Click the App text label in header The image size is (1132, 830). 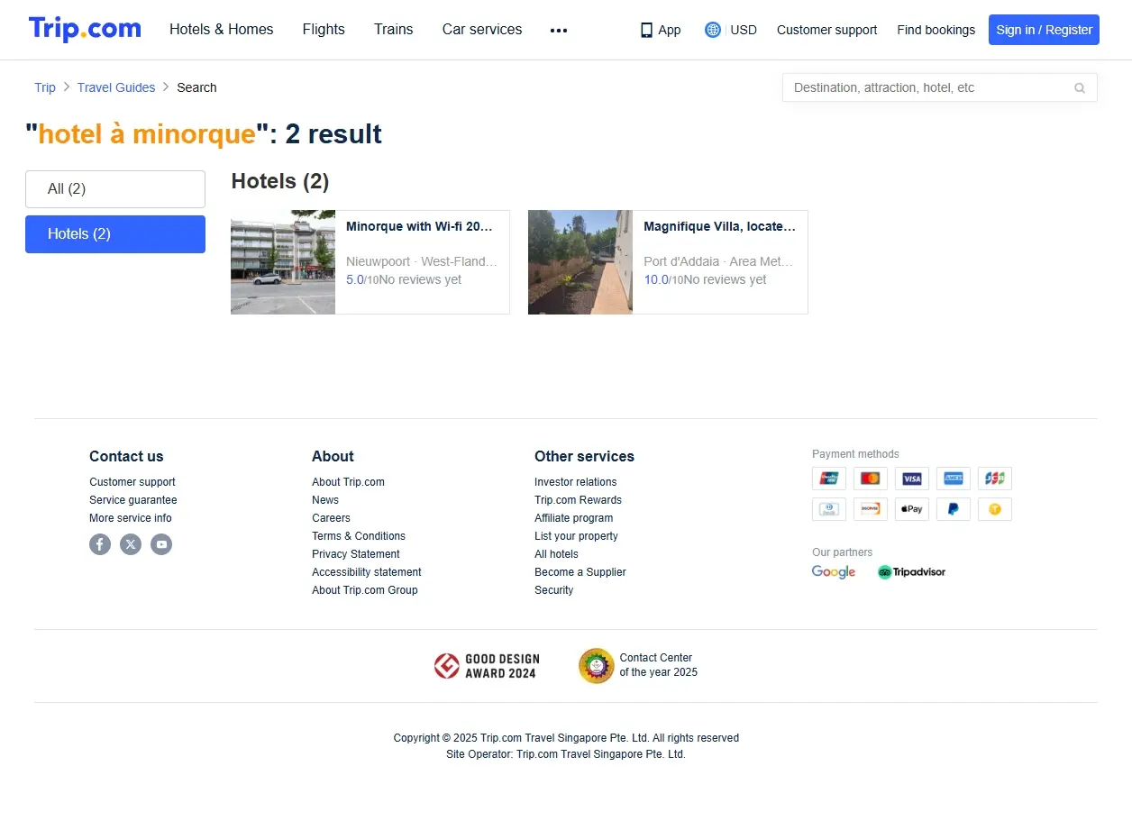tap(670, 30)
